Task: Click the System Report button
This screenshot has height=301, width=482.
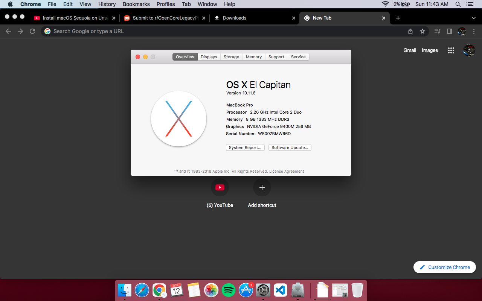Action: (245, 147)
